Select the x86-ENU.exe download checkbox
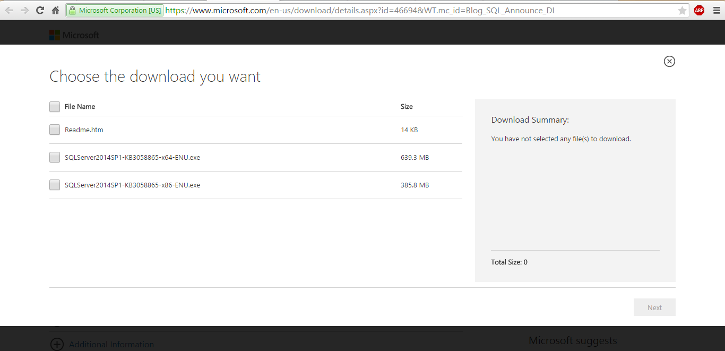 (55, 185)
